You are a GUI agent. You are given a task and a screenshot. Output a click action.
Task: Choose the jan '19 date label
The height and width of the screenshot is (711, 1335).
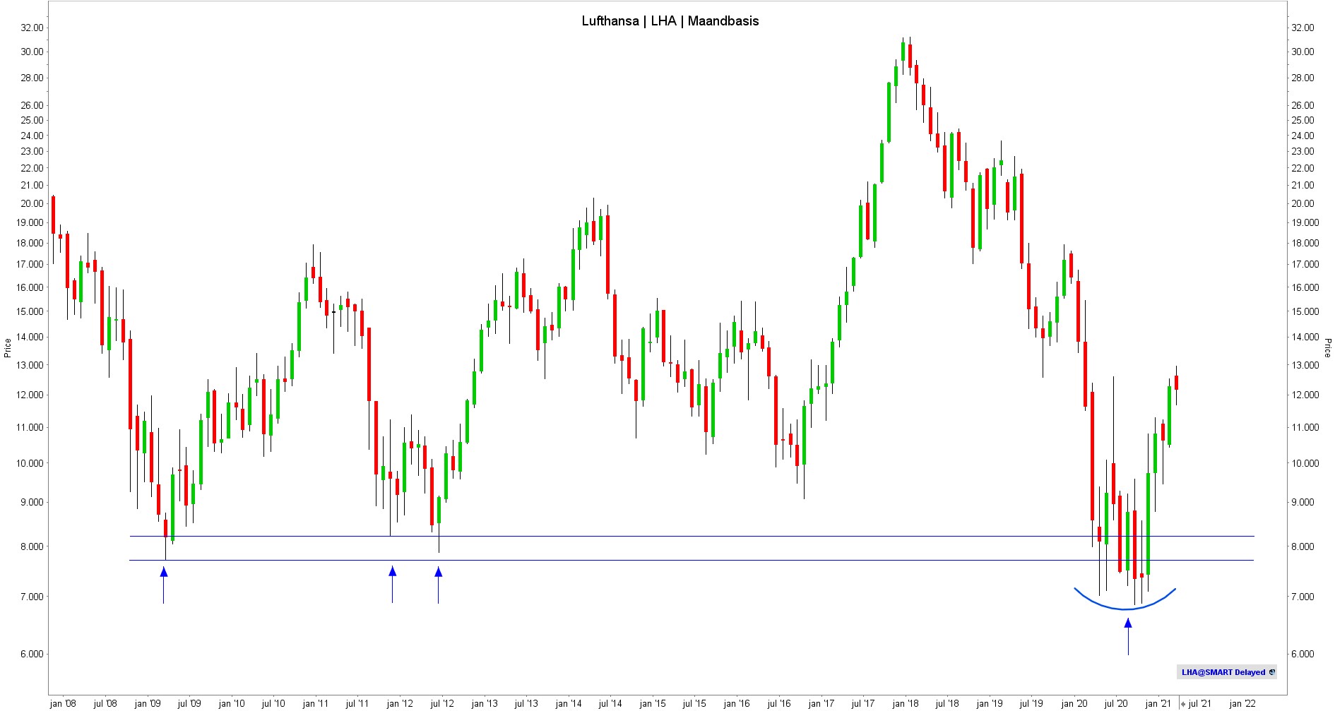coord(990,703)
